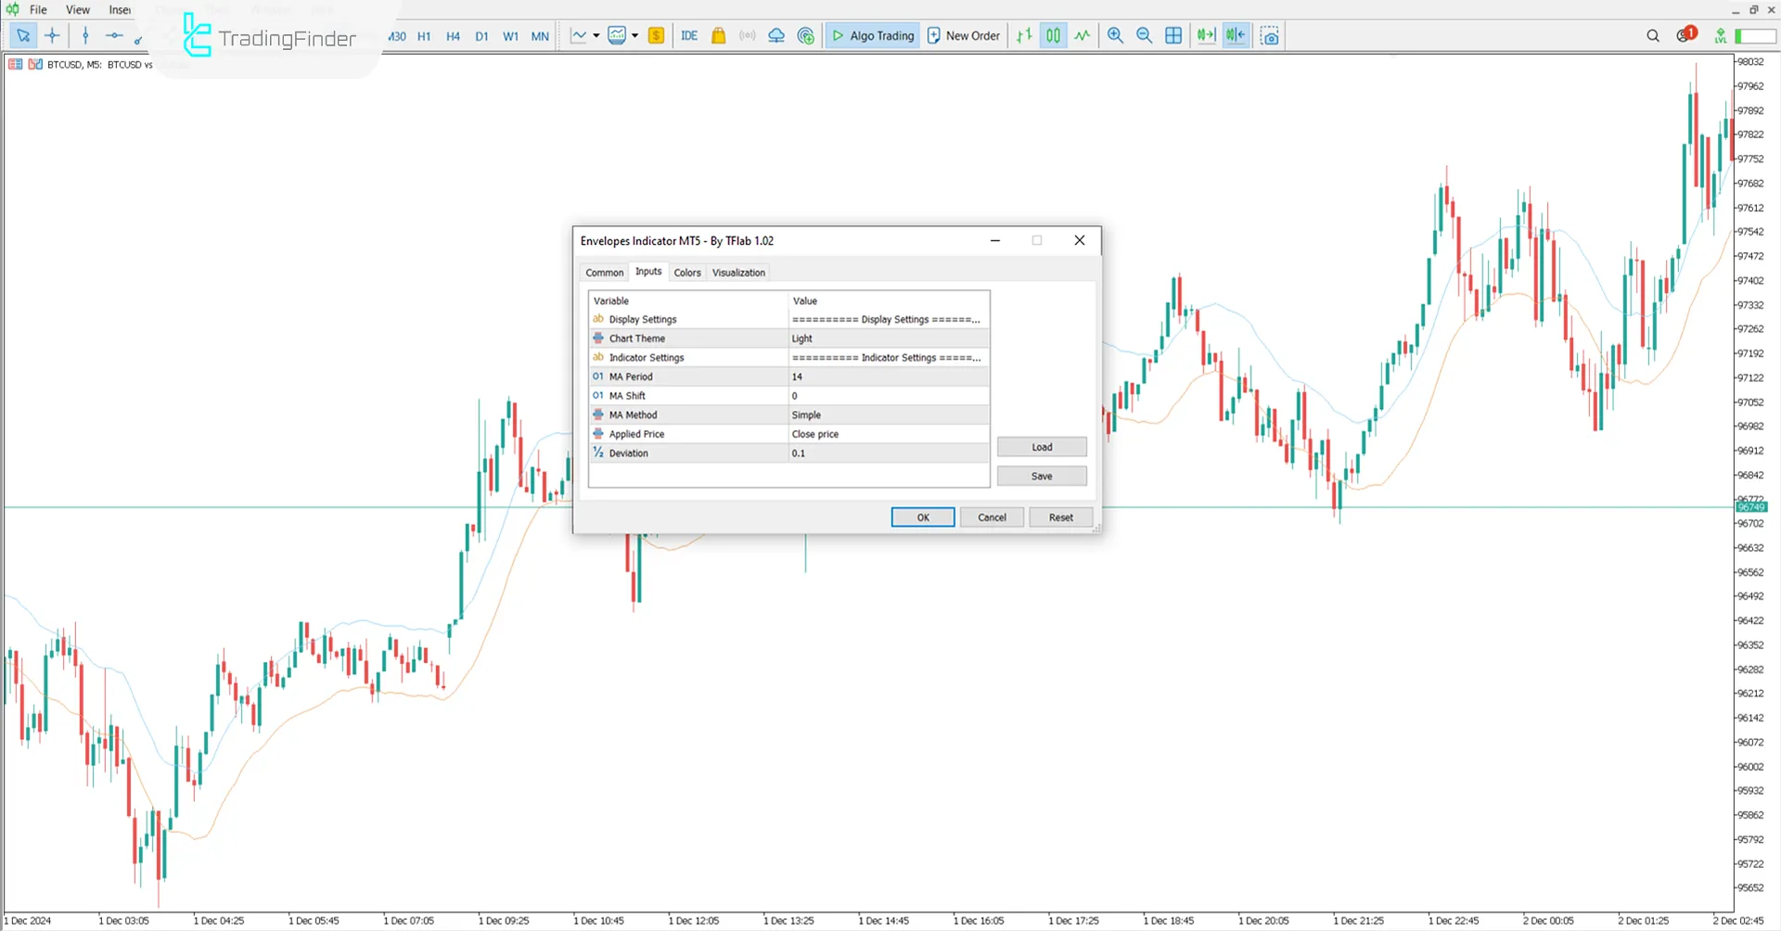Toggle chart auto-scroll to end
Screen dimensions: 1781x931
coord(1206,36)
